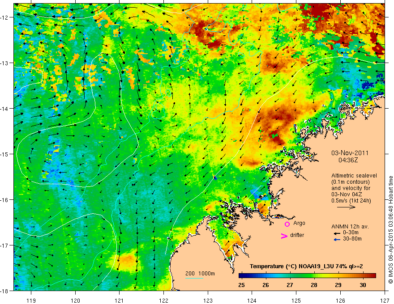394x304 pixels.
Task: Click the date text 03-Nov-2011
Action: tap(350, 153)
